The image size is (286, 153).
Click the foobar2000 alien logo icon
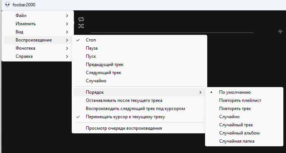tap(7, 5)
